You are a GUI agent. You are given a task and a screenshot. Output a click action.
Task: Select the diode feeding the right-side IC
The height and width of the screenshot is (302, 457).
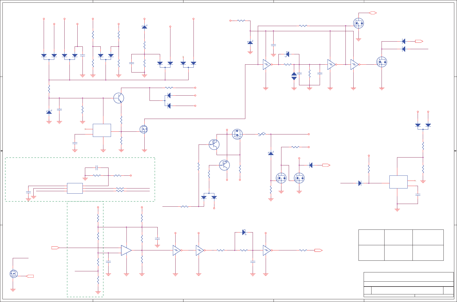tap(360, 183)
